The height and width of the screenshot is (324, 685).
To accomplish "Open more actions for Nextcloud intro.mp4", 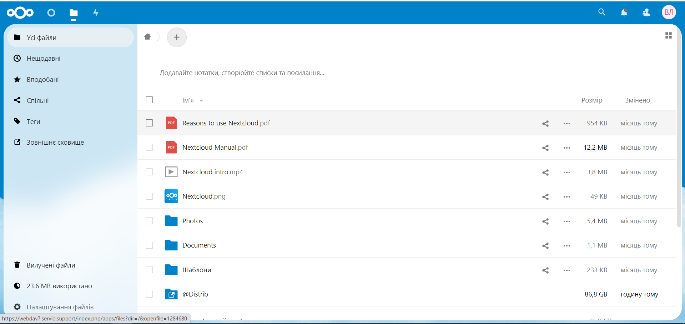I will (x=566, y=173).
